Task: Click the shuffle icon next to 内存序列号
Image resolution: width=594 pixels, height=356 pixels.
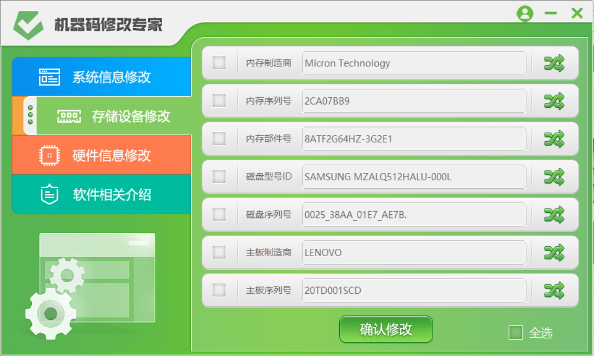Action: tap(555, 101)
